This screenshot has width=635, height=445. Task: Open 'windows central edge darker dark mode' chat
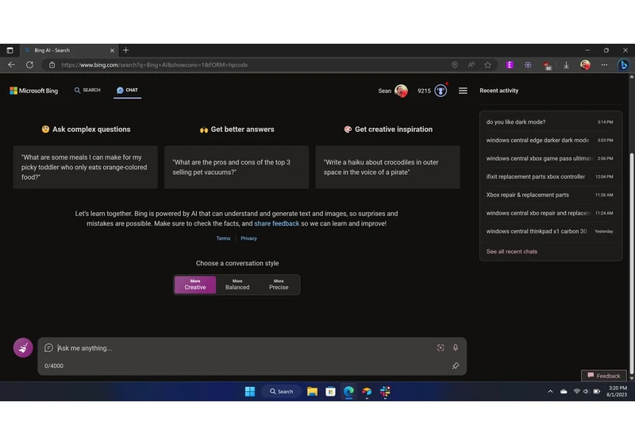tap(550, 140)
